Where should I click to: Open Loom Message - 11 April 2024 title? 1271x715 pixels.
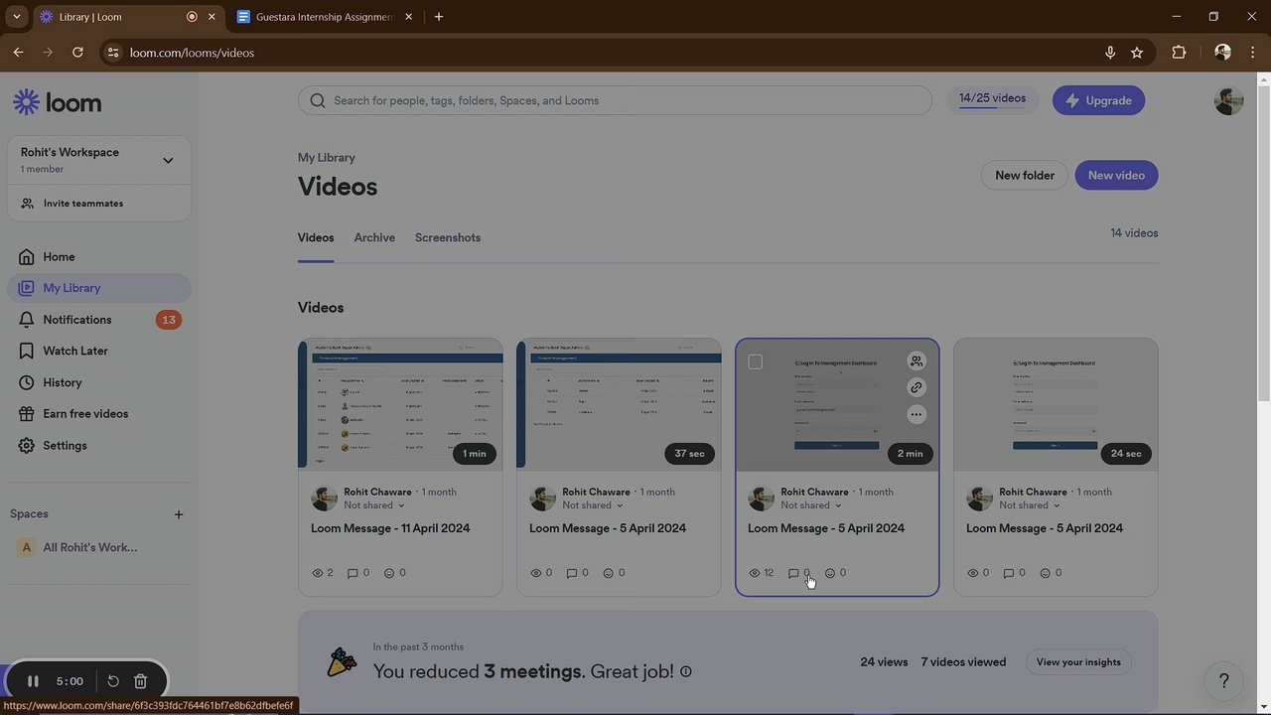tap(390, 528)
